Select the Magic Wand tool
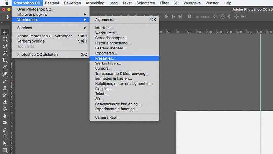 (x=5, y=53)
